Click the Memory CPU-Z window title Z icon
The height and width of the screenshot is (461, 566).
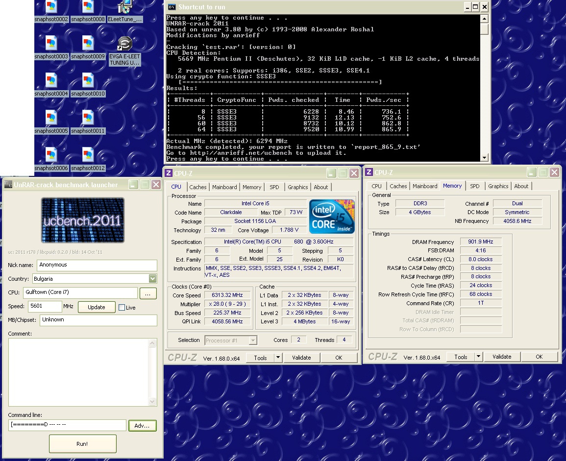[369, 172]
